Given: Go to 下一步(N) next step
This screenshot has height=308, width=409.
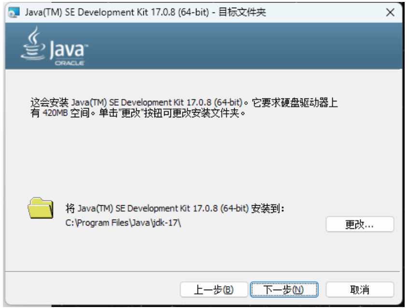Looking at the screenshot, I should point(284,289).
